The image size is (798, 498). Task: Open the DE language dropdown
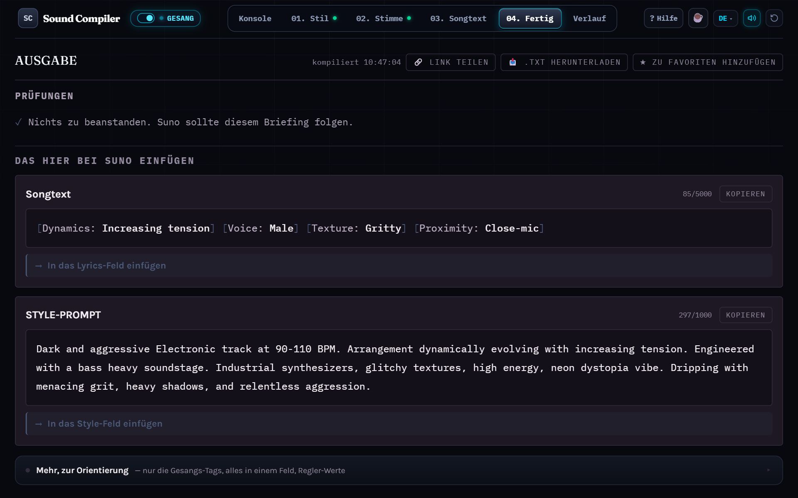[725, 18]
